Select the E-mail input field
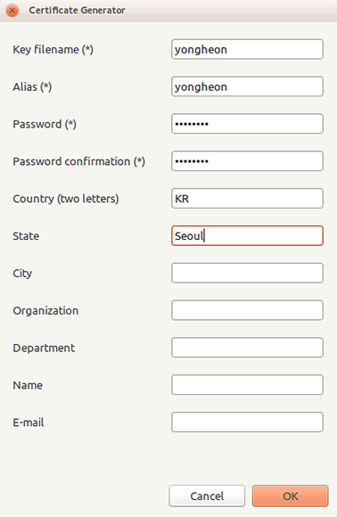Image resolution: width=337 pixels, height=517 pixels. [x=247, y=422]
